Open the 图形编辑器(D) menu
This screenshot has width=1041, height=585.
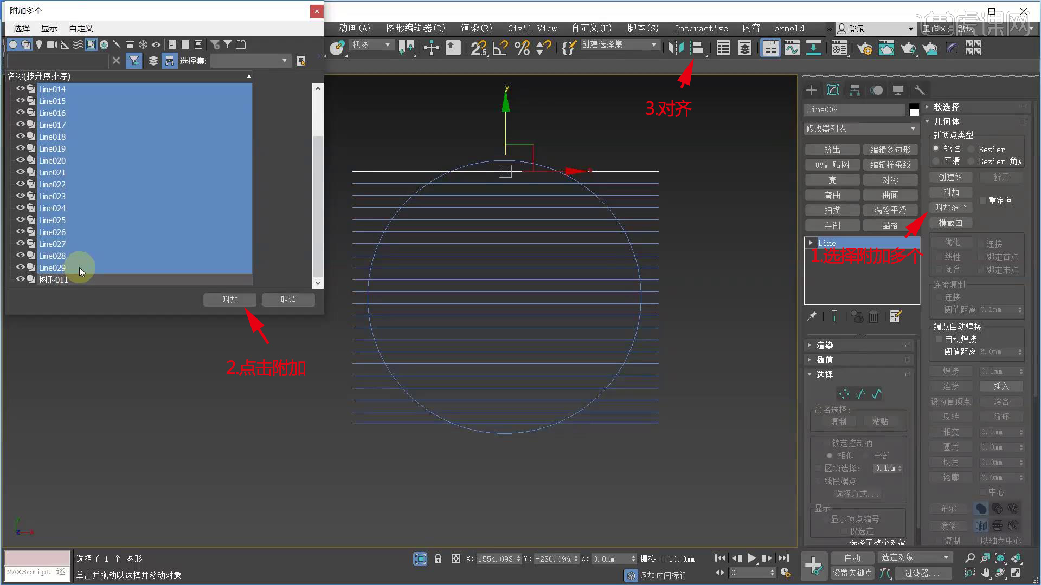(x=415, y=28)
